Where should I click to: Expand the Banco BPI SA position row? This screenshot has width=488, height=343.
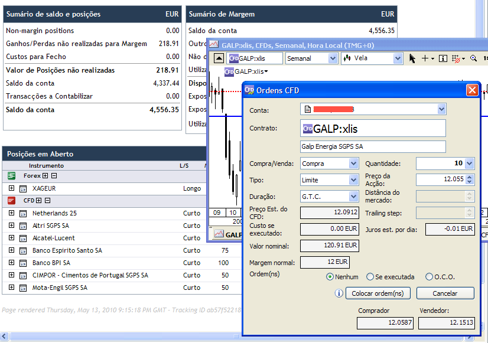(x=11, y=263)
